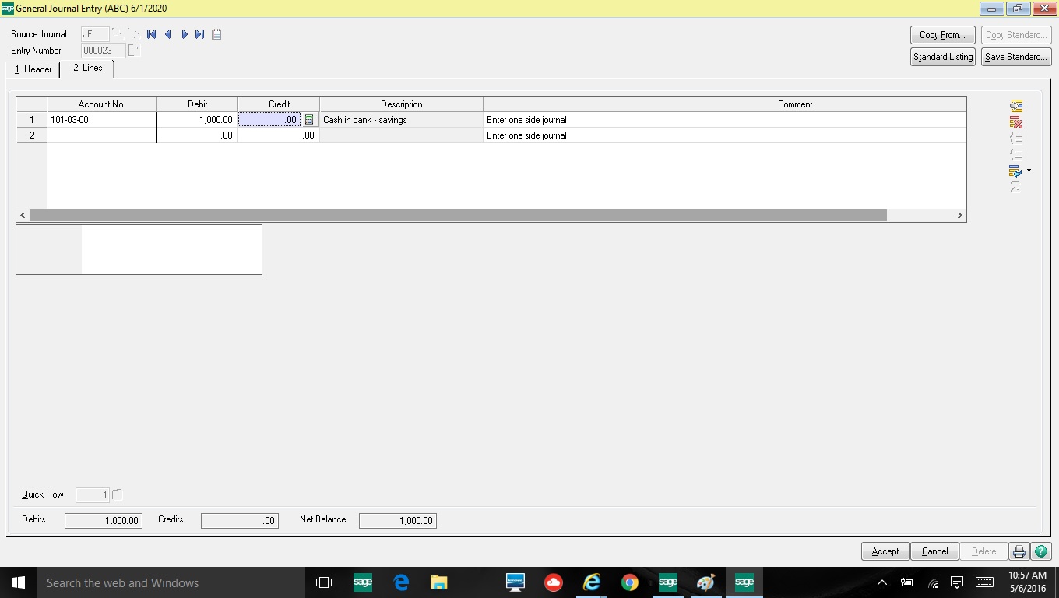Click the print icon button

[x=1019, y=551]
